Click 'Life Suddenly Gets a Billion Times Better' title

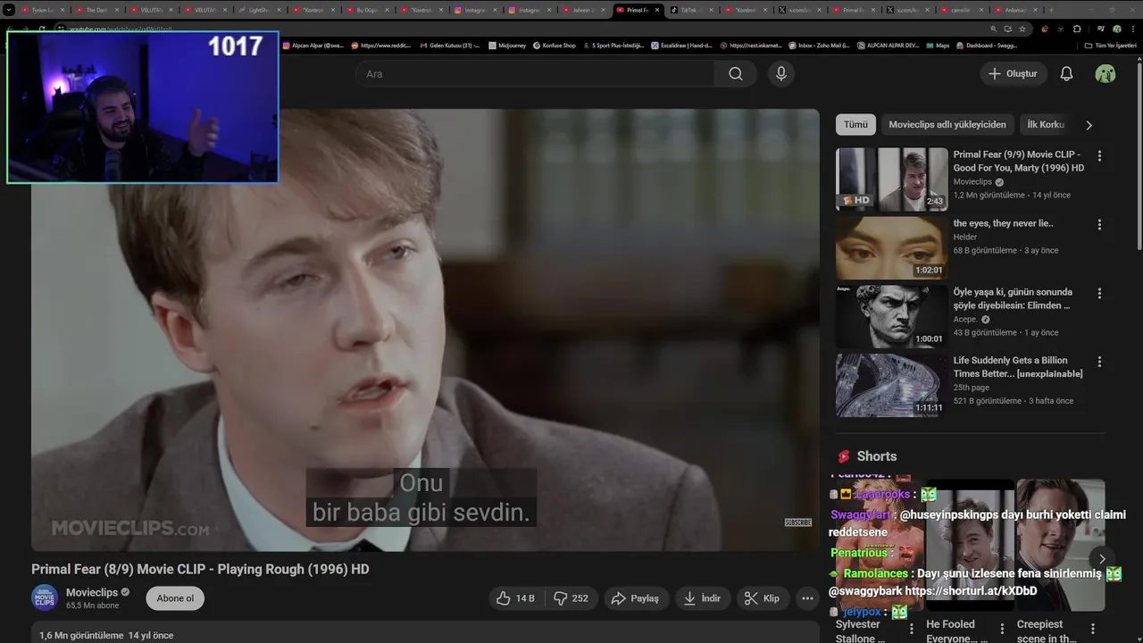coord(1018,367)
